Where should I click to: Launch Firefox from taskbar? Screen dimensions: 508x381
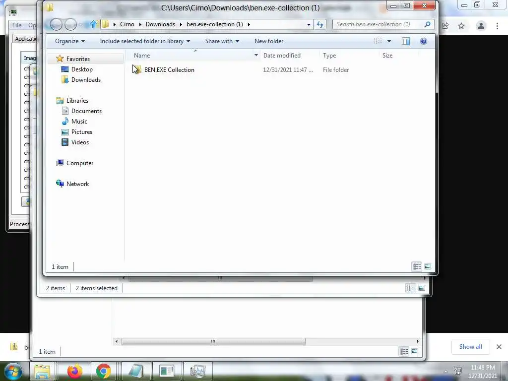[x=74, y=371]
